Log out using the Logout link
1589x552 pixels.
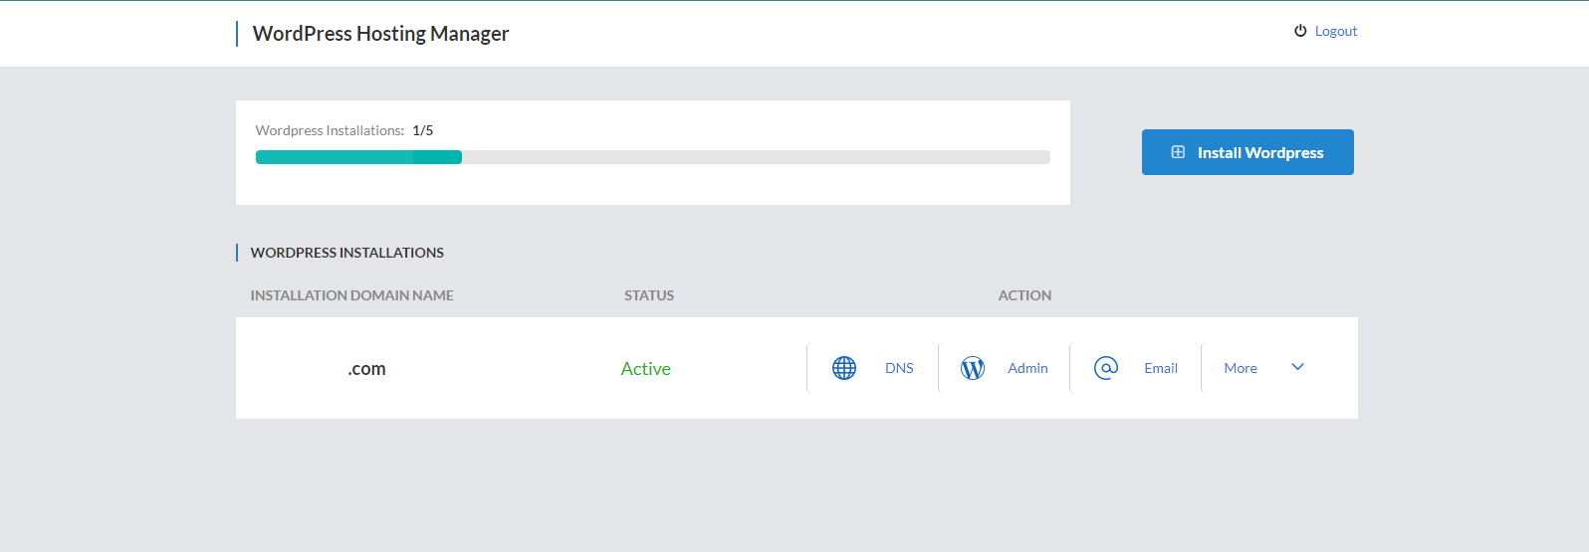pyautogui.click(x=1336, y=31)
